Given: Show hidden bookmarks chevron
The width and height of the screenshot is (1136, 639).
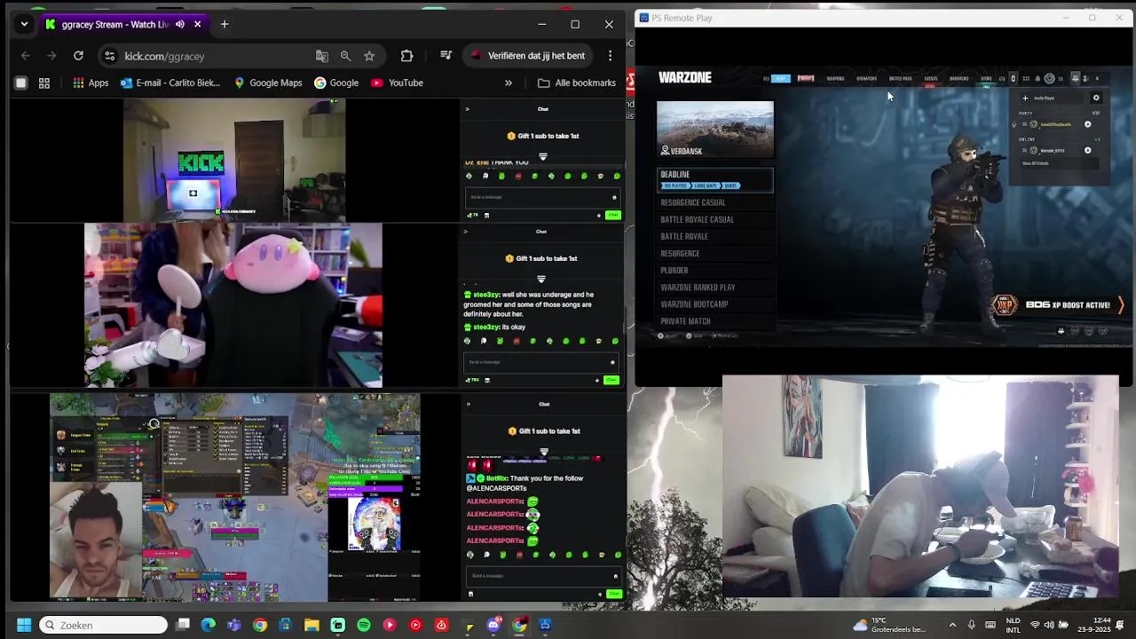Looking at the screenshot, I should (509, 83).
